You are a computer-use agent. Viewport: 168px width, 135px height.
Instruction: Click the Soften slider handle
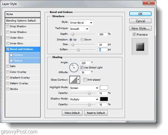[78, 50]
